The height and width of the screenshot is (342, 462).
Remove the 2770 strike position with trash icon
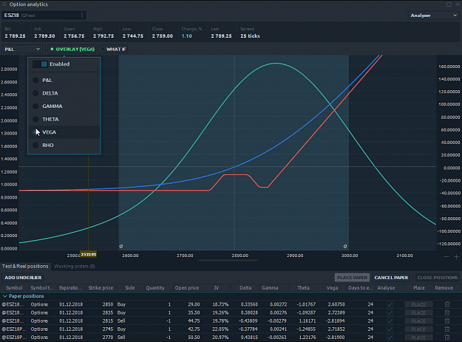(447, 338)
